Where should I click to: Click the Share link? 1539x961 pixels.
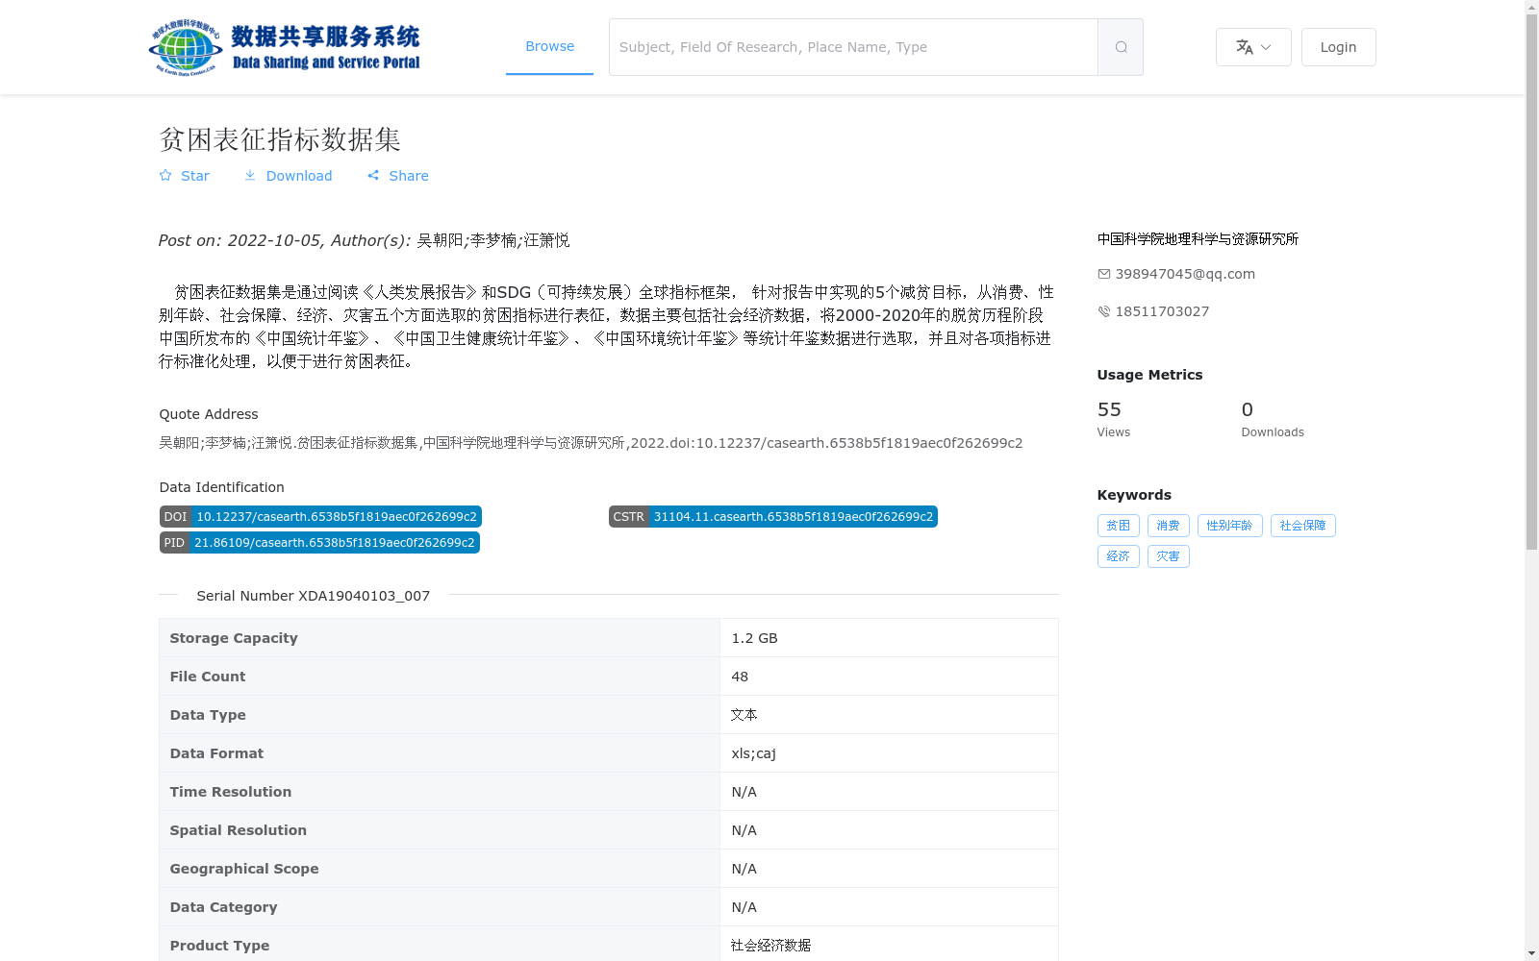pos(397,176)
